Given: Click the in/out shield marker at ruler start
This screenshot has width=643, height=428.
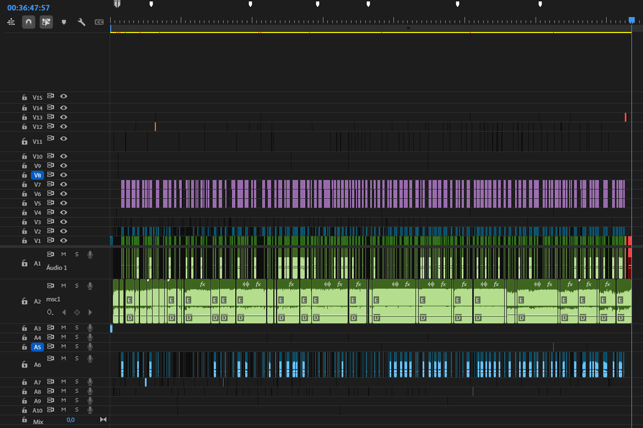Looking at the screenshot, I should coord(117,4).
